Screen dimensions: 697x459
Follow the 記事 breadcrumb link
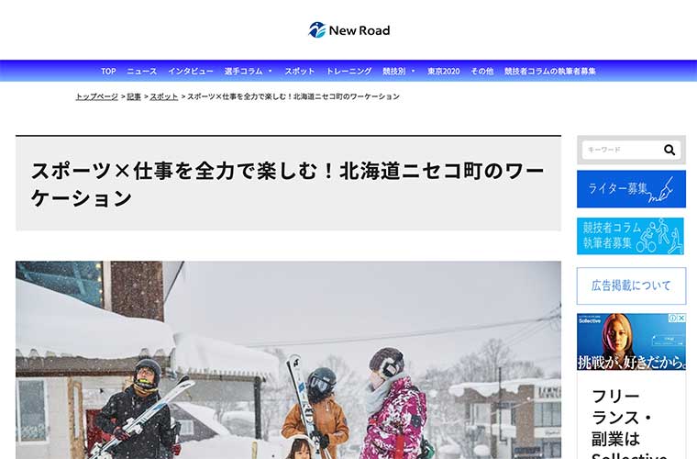[134, 96]
